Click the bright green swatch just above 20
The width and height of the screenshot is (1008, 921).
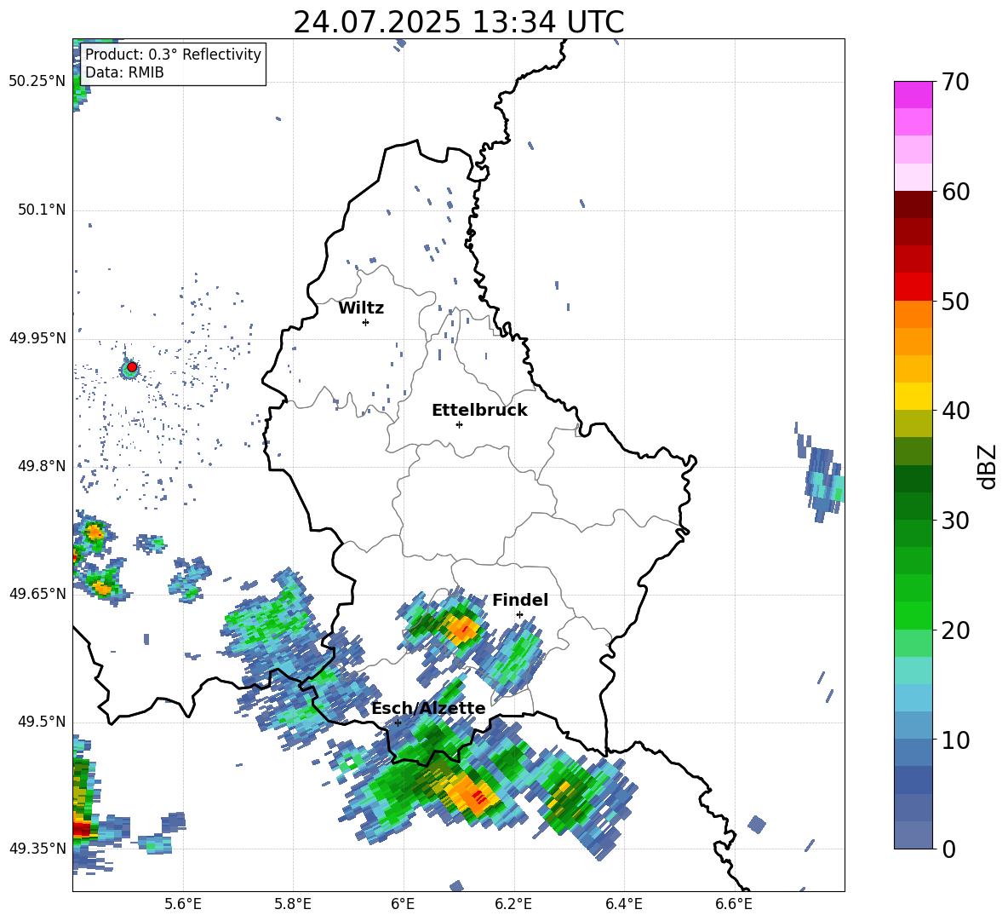(x=913, y=615)
